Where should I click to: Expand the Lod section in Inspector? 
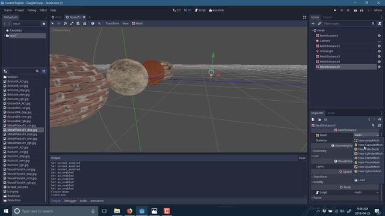[x=316, y=156]
